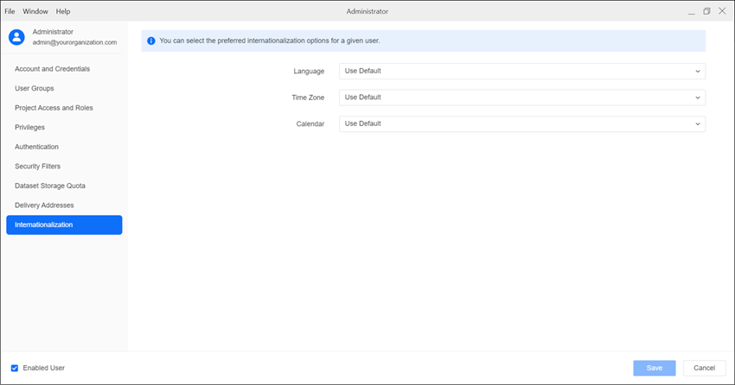Viewport: 735px width, 385px height.
Task: Minimize the Administrator window
Action: 691,11
